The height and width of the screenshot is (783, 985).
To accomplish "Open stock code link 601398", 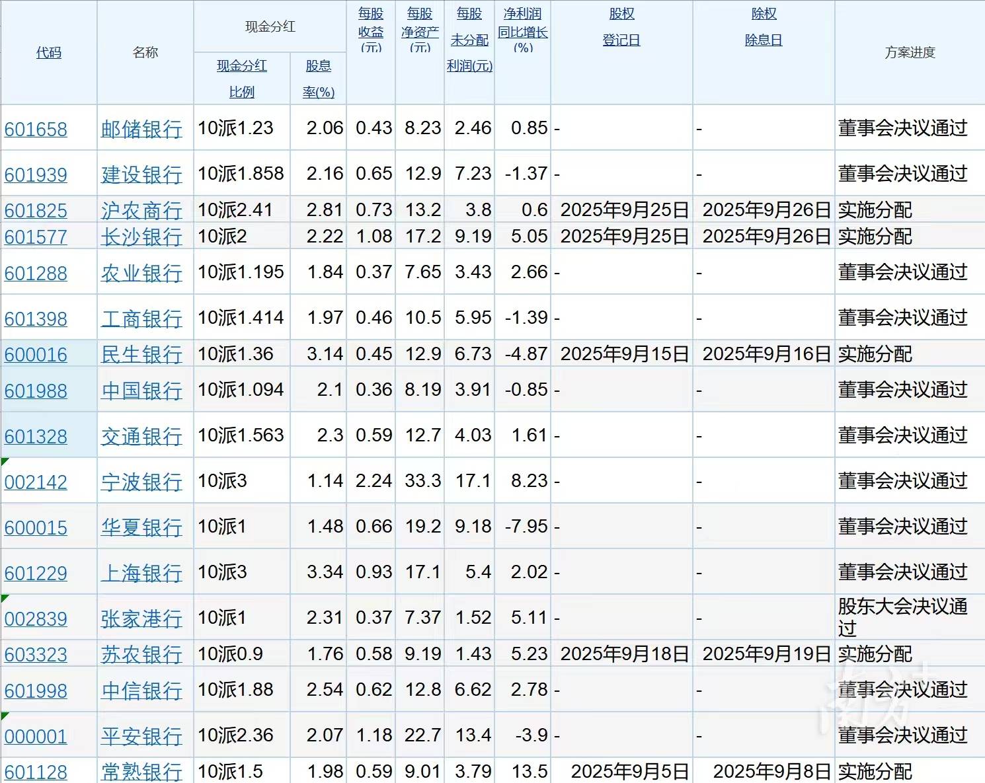I will coord(36,318).
